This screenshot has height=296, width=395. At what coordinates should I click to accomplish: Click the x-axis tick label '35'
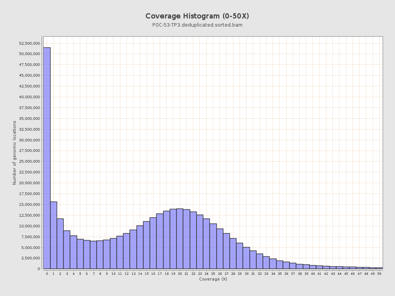(280, 274)
